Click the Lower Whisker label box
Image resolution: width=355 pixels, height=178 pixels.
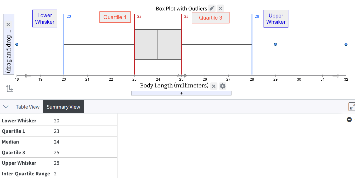tap(45, 19)
